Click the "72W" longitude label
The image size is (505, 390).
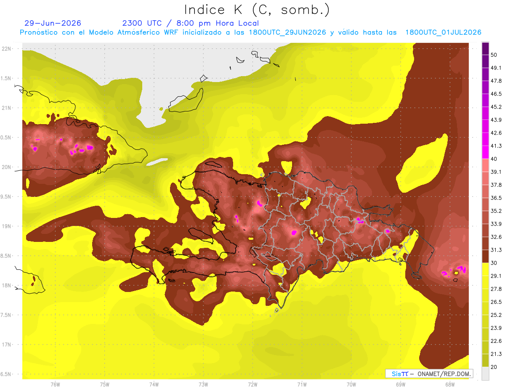click(x=252, y=384)
